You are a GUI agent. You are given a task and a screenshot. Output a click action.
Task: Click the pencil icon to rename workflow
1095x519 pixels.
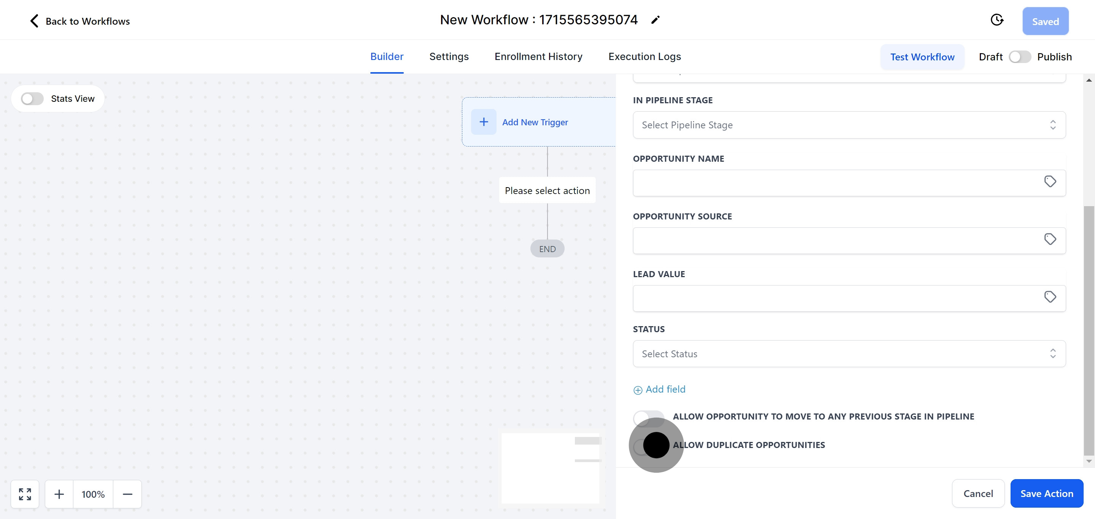(x=655, y=20)
